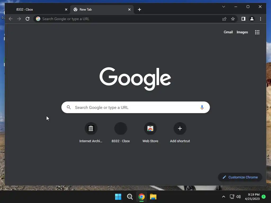Open the taskbar clock and date
The image size is (271, 203).
pos(252,197)
